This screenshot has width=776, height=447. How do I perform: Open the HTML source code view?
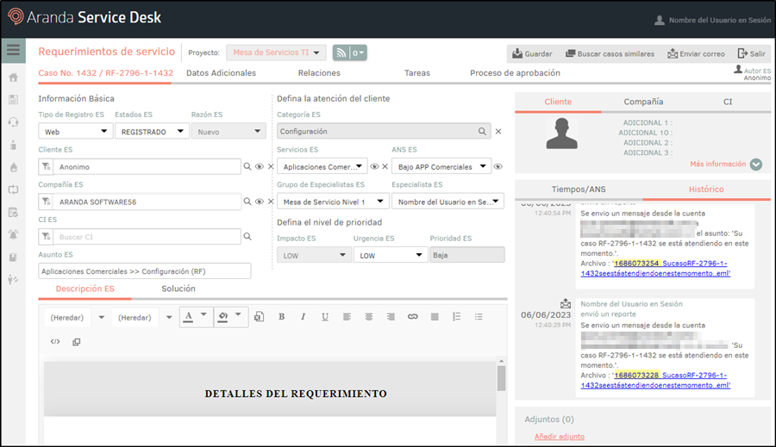click(x=55, y=342)
